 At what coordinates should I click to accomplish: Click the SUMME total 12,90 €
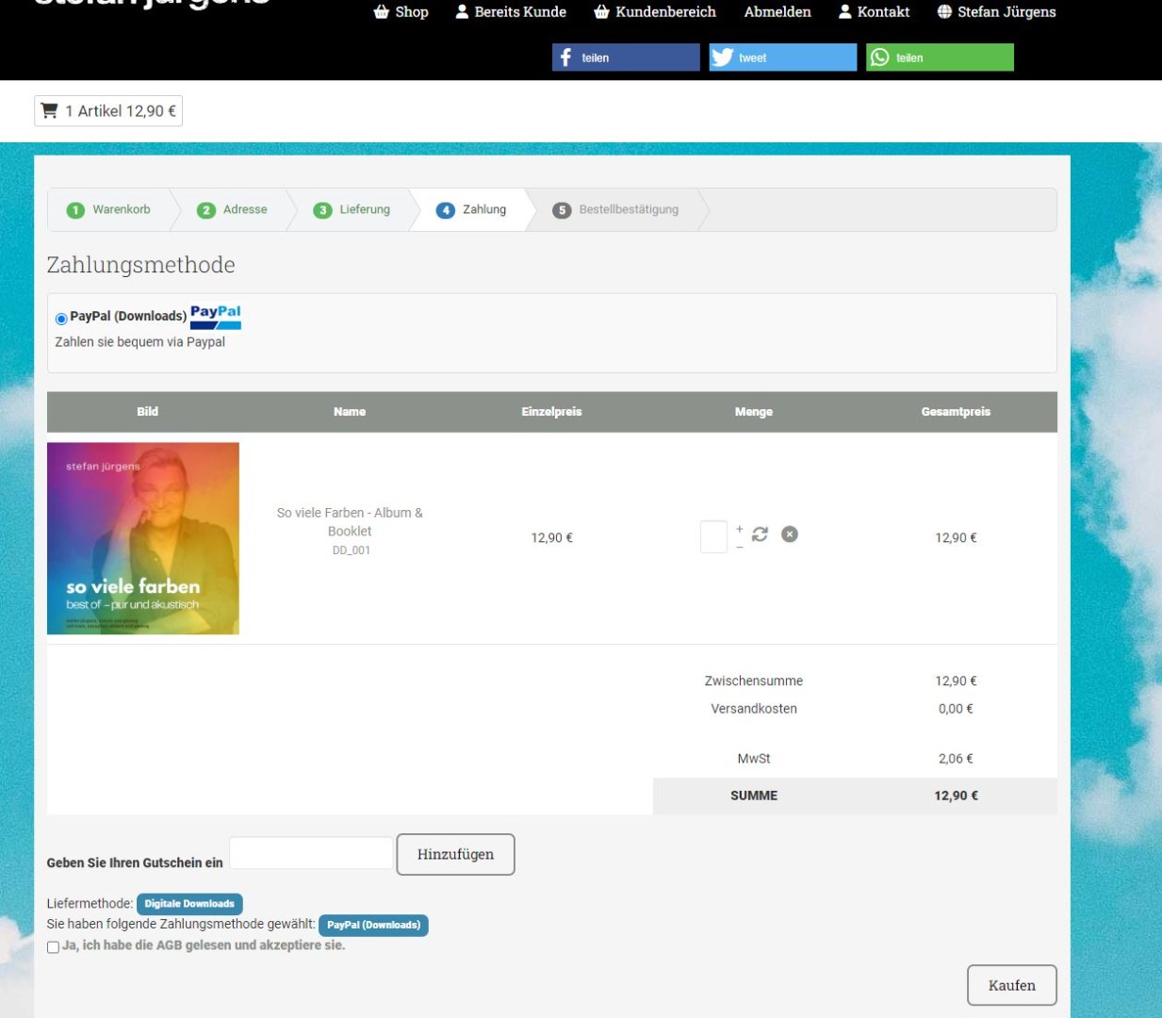tap(956, 796)
